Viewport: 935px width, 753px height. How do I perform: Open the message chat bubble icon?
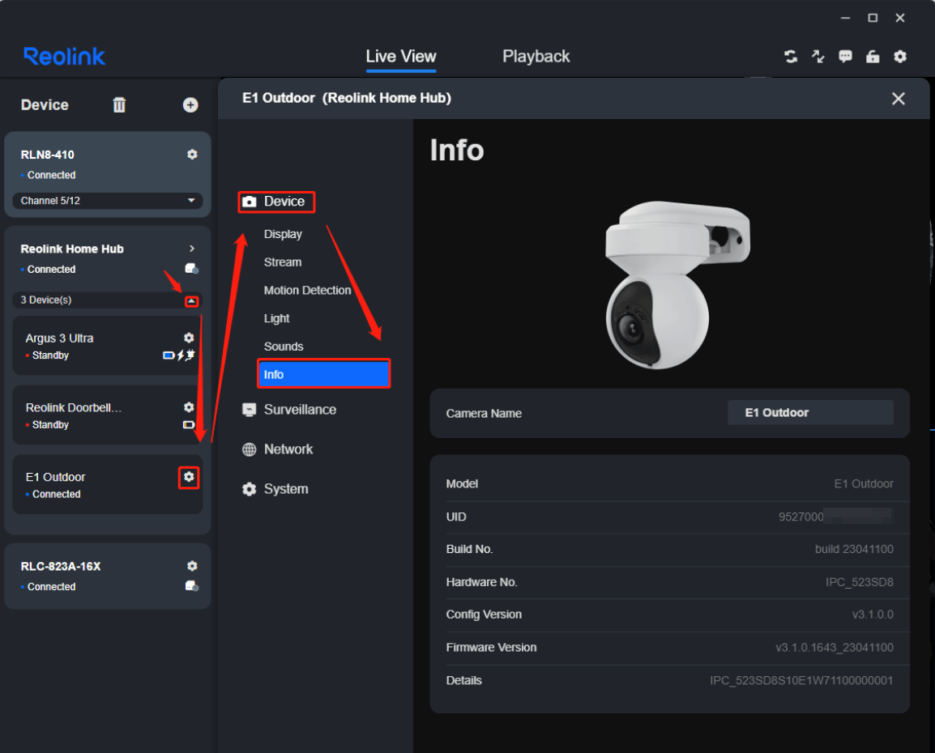click(x=846, y=57)
